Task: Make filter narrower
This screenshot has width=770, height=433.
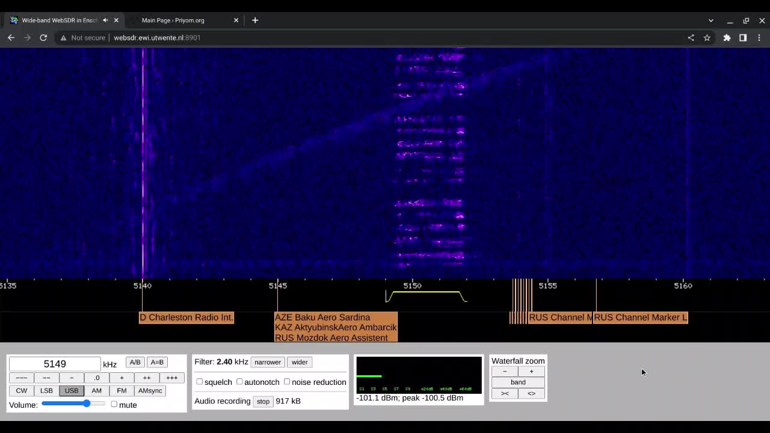Action: click(268, 362)
